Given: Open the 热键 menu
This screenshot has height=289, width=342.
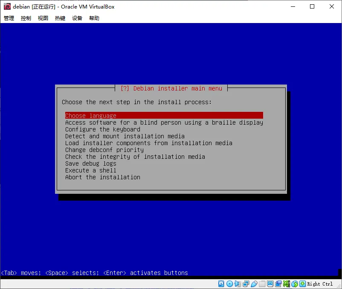Looking at the screenshot, I should click(60, 18).
